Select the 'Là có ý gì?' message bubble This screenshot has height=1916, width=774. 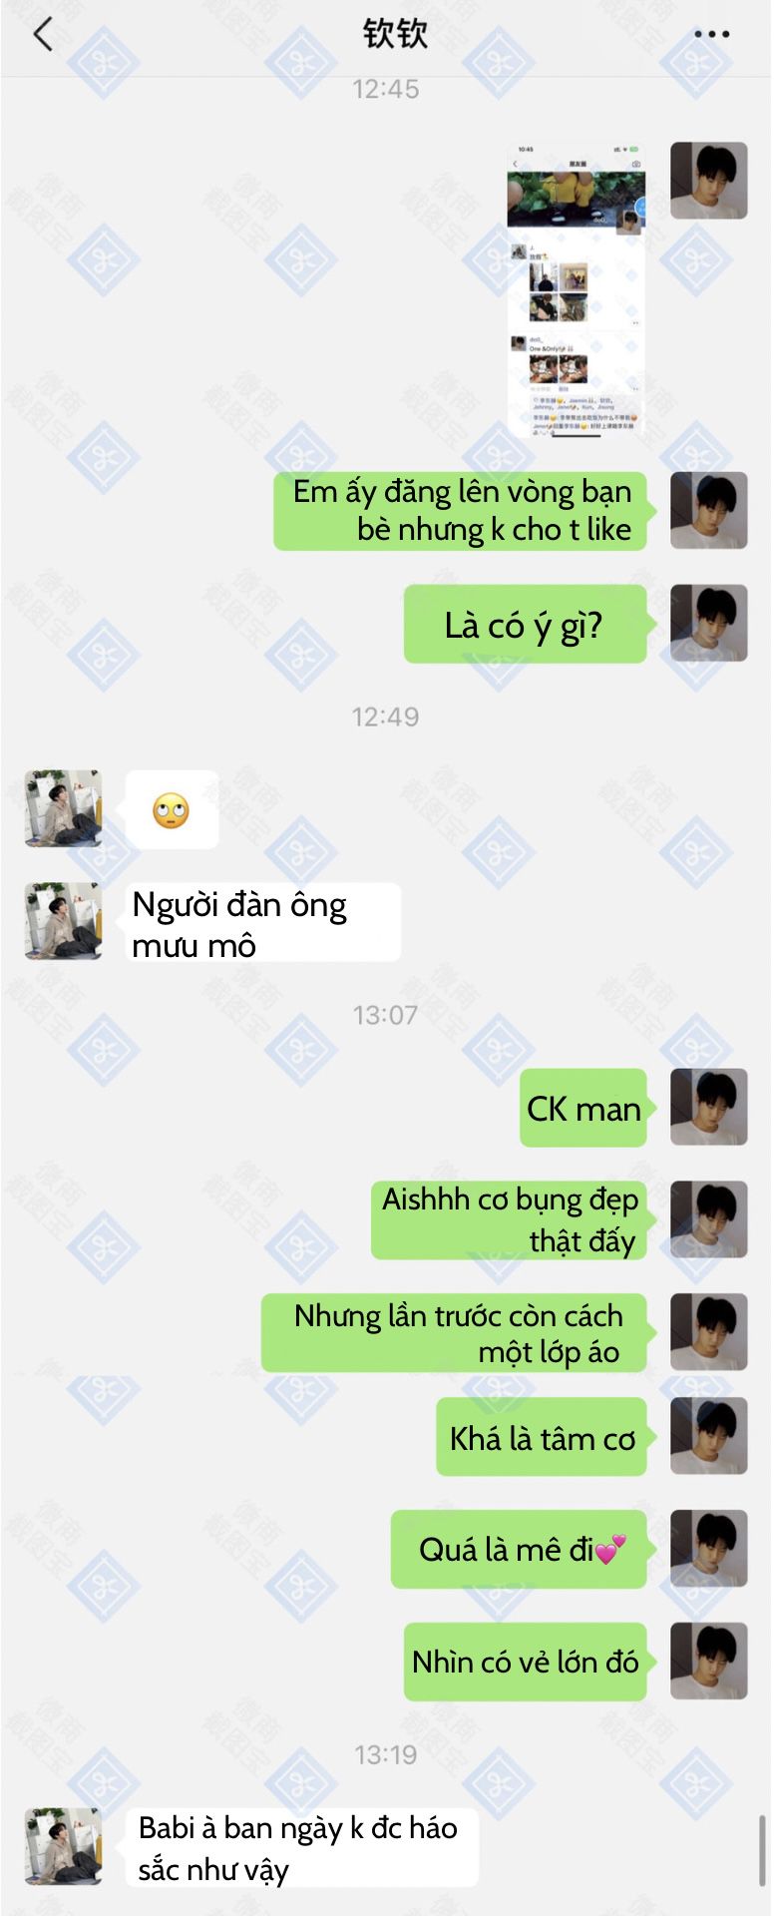point(525,625)
